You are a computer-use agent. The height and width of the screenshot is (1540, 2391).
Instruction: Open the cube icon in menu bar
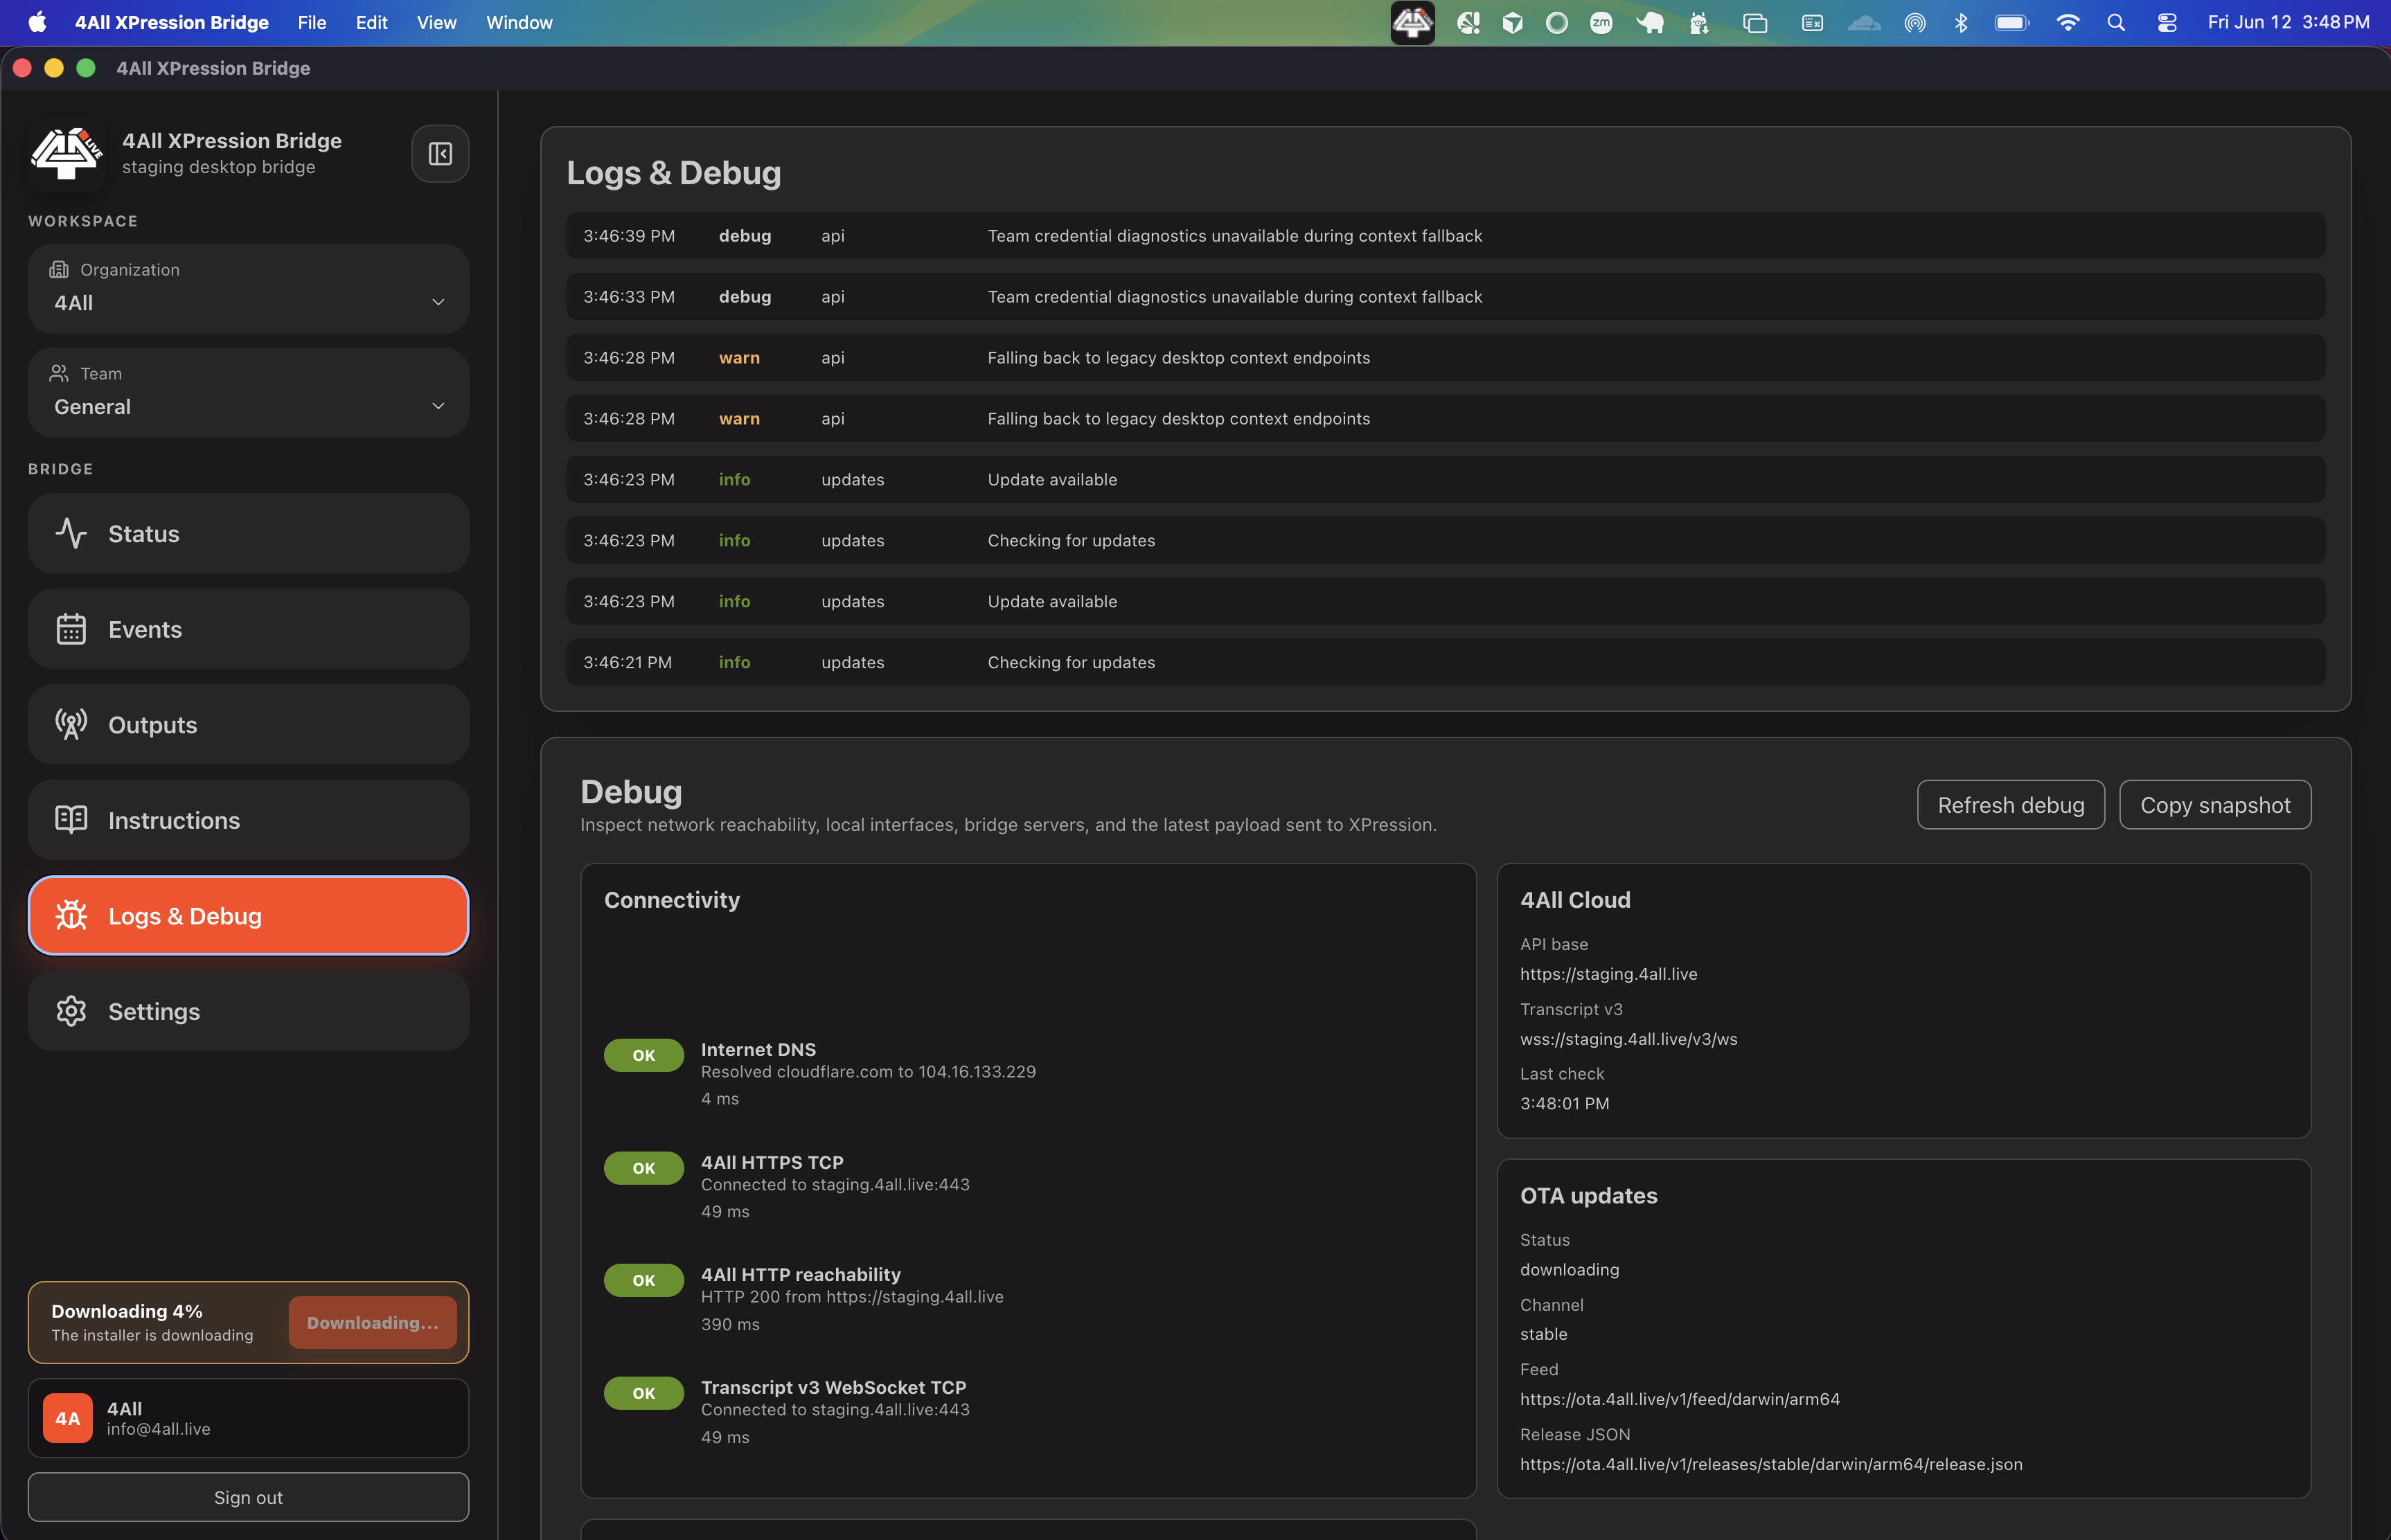[1512, 22]
